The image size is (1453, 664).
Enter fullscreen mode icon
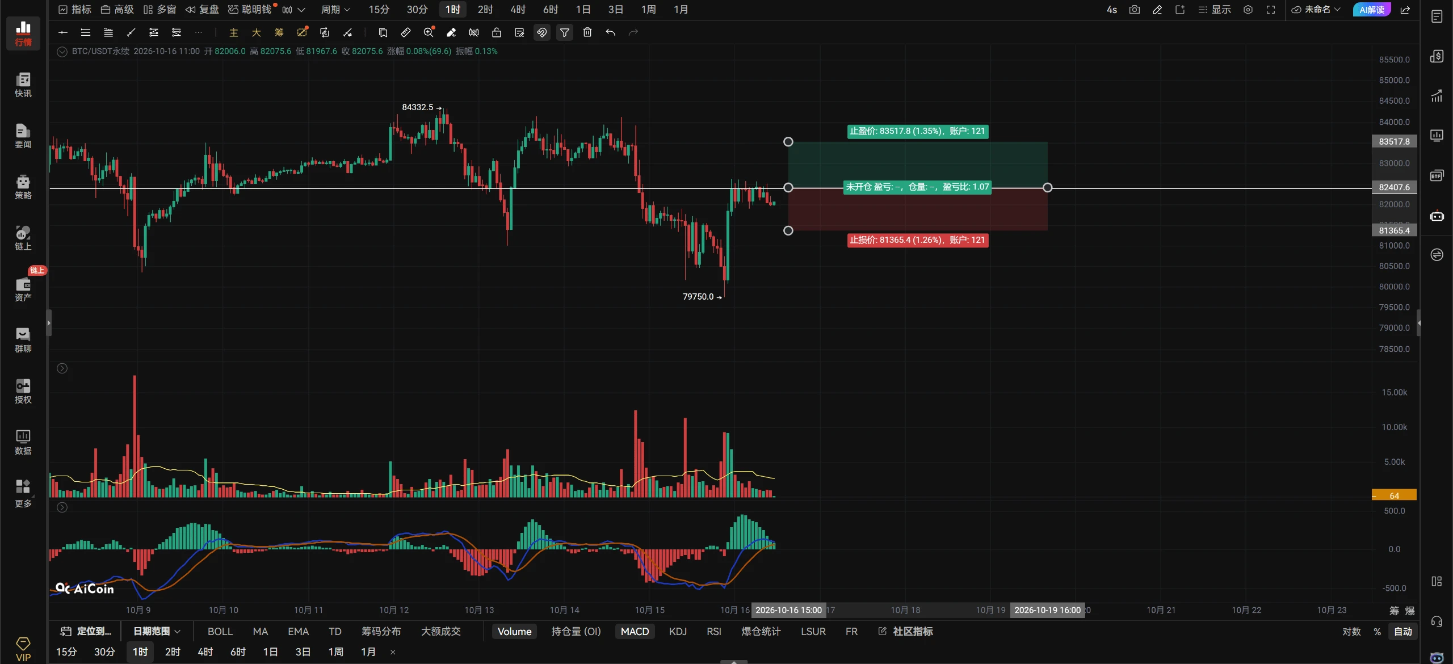[x=1271, y=10]
